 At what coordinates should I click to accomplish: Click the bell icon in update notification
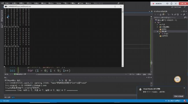140,89
